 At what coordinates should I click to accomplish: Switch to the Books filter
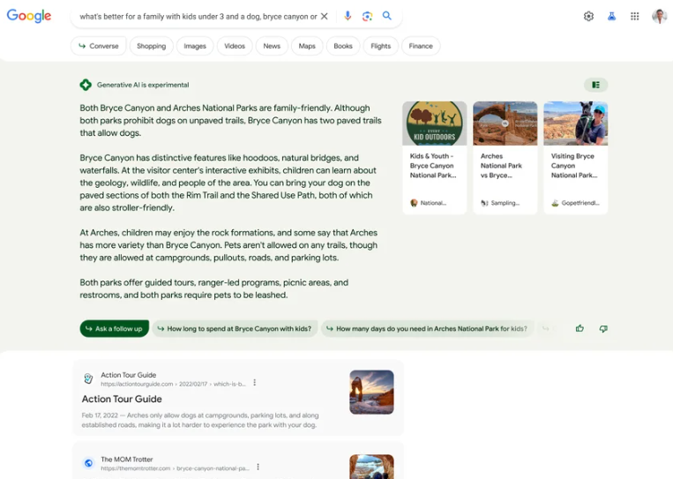click(343, 46)
